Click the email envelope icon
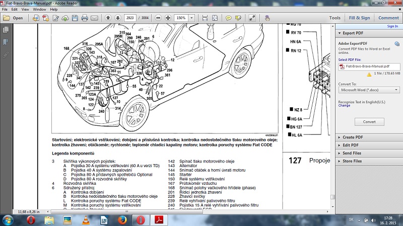403x226 pixels. coord(94,18)
